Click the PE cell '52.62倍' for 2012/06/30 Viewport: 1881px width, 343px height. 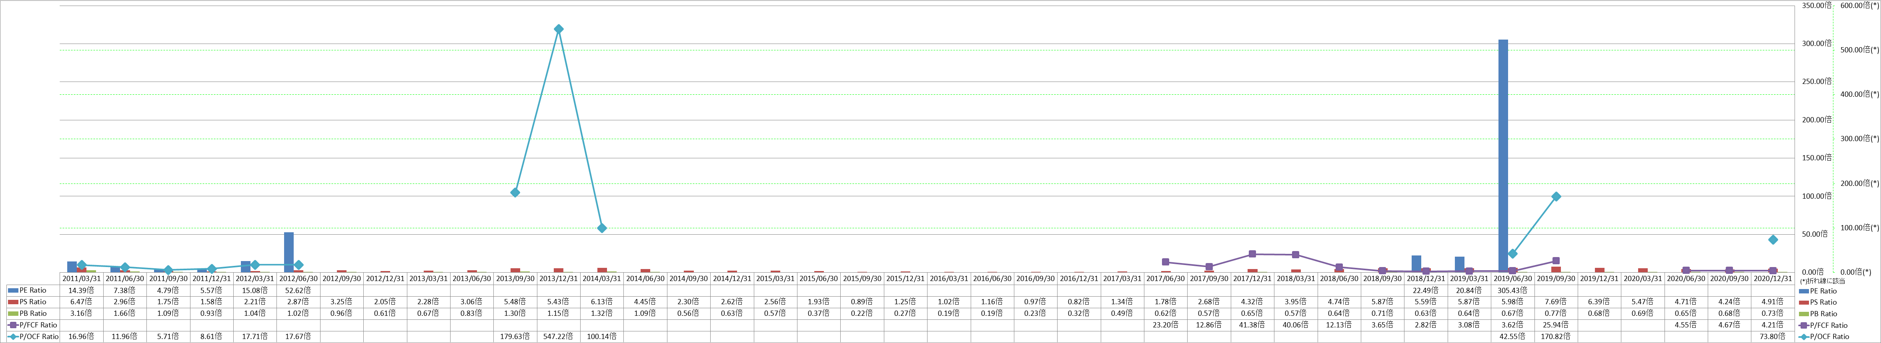(298, 291)
